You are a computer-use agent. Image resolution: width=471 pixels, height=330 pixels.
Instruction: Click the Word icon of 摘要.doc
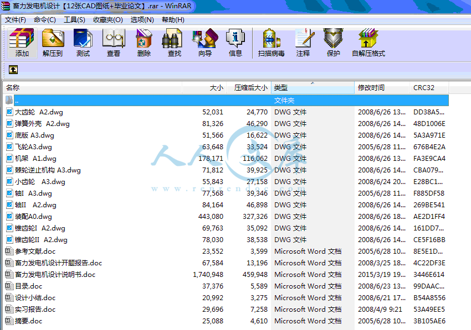click(9, 321)
